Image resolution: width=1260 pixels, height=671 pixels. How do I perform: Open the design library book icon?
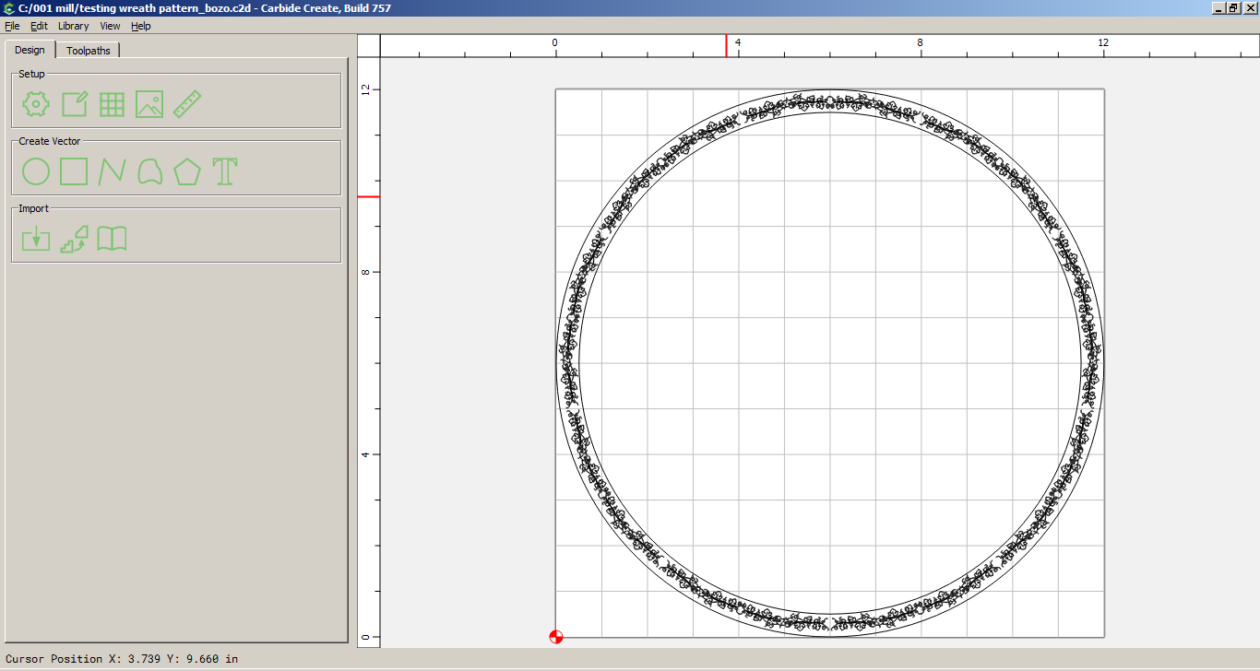pos(112,239)
